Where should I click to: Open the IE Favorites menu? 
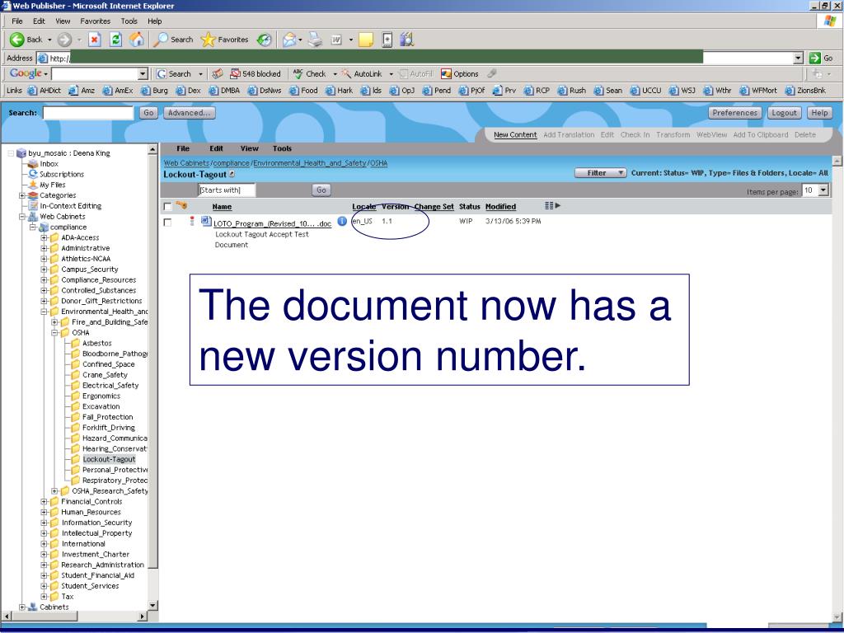click(x=96, y=21)
